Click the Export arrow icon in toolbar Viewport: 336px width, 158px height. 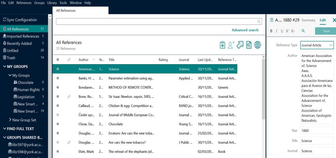[240, 45]
